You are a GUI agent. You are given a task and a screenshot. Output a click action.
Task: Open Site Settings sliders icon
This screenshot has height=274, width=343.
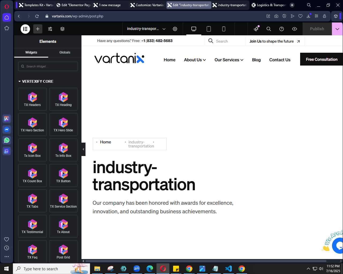click(50, 29)
